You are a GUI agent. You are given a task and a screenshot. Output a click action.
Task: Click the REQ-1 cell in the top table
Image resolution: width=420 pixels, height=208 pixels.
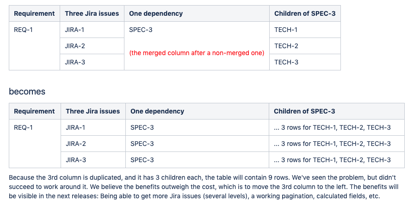point(23,30)
